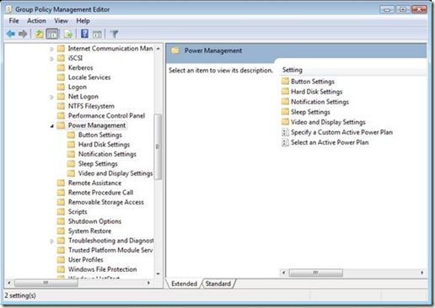Open the Help toolbar icon

84,34
